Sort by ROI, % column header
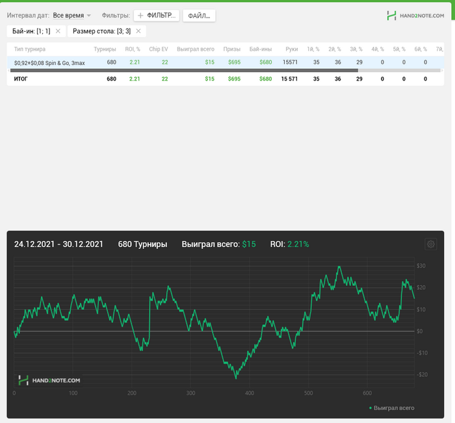 coord(133,49)
